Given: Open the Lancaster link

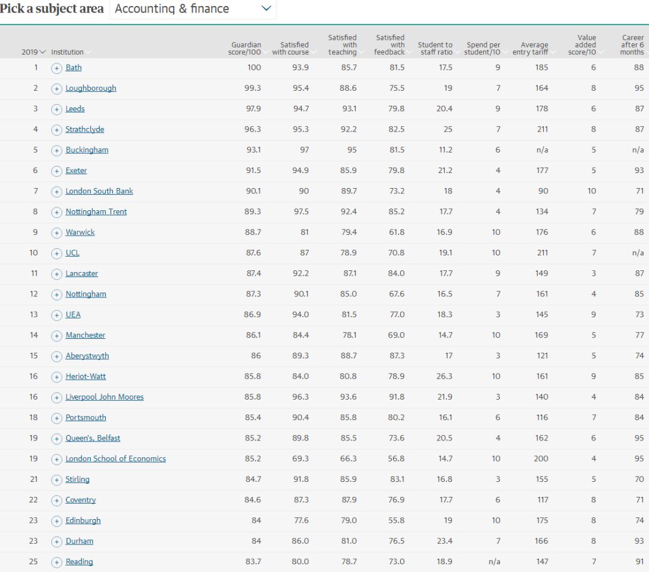Looking at the screenshot, I should (x=82, y=273).
